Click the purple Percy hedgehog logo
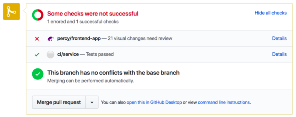This screenshot has height=117, width=296. pyautogui.click(x=50, y=39)
